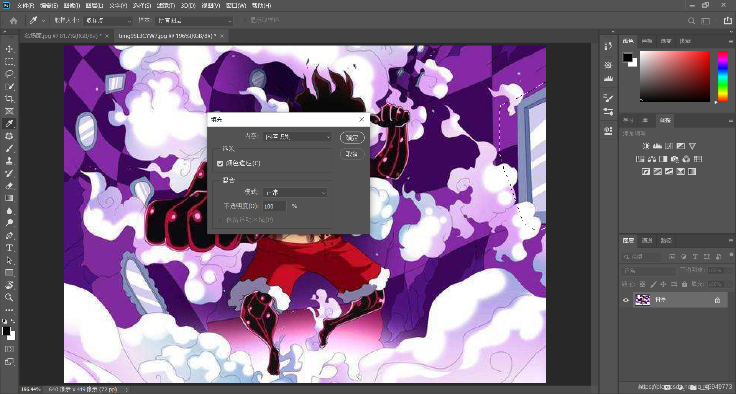Open the Share icon at top right

728,21
